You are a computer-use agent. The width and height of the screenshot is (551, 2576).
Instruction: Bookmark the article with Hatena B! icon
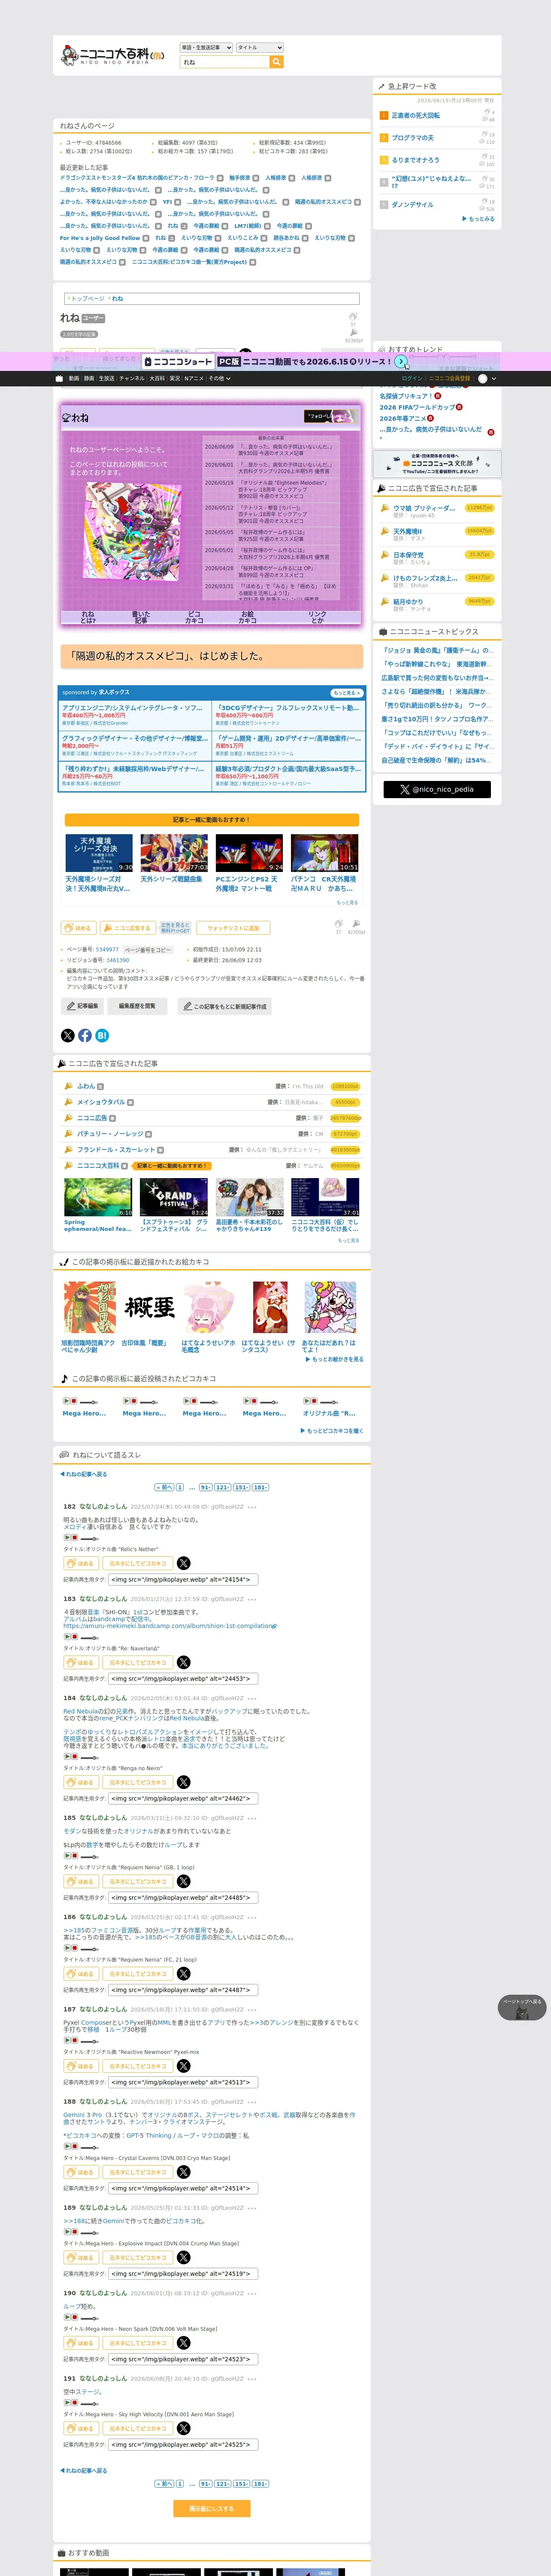[x=102, y=1035]
